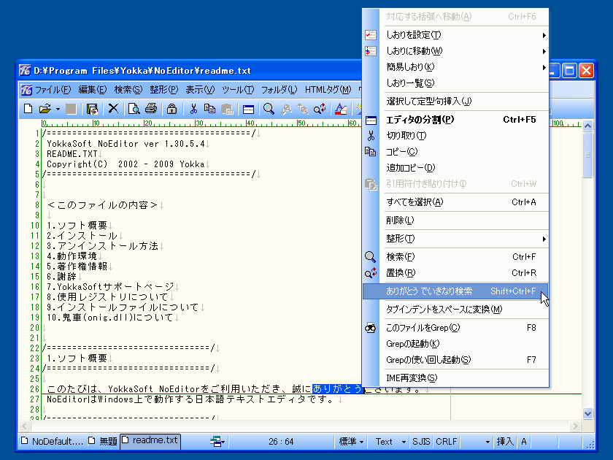Click the printer icon
The image size is (613, 460).
[x=151, y=109]
